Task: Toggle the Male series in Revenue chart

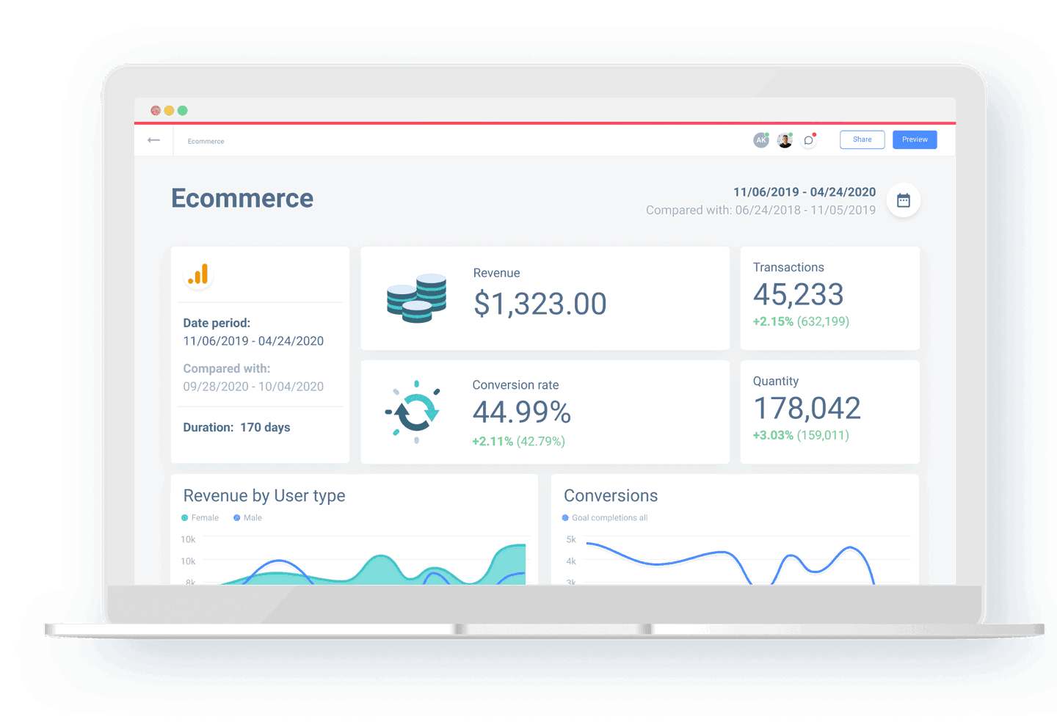Action: coord(247,517)
